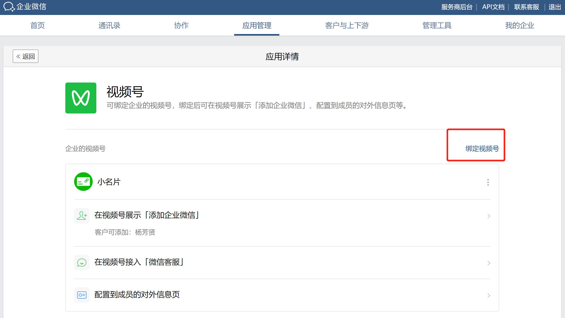Open the 服务商后台 link

click(457, 7)
